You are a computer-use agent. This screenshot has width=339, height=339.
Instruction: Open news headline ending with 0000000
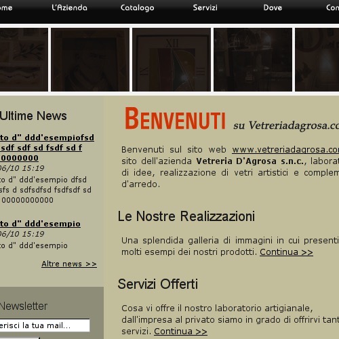[47, 148]
